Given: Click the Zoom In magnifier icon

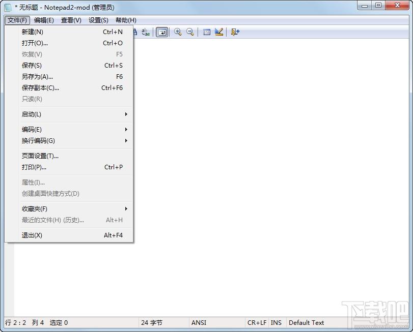Looking at the screenshot, I should coord(178,32).
